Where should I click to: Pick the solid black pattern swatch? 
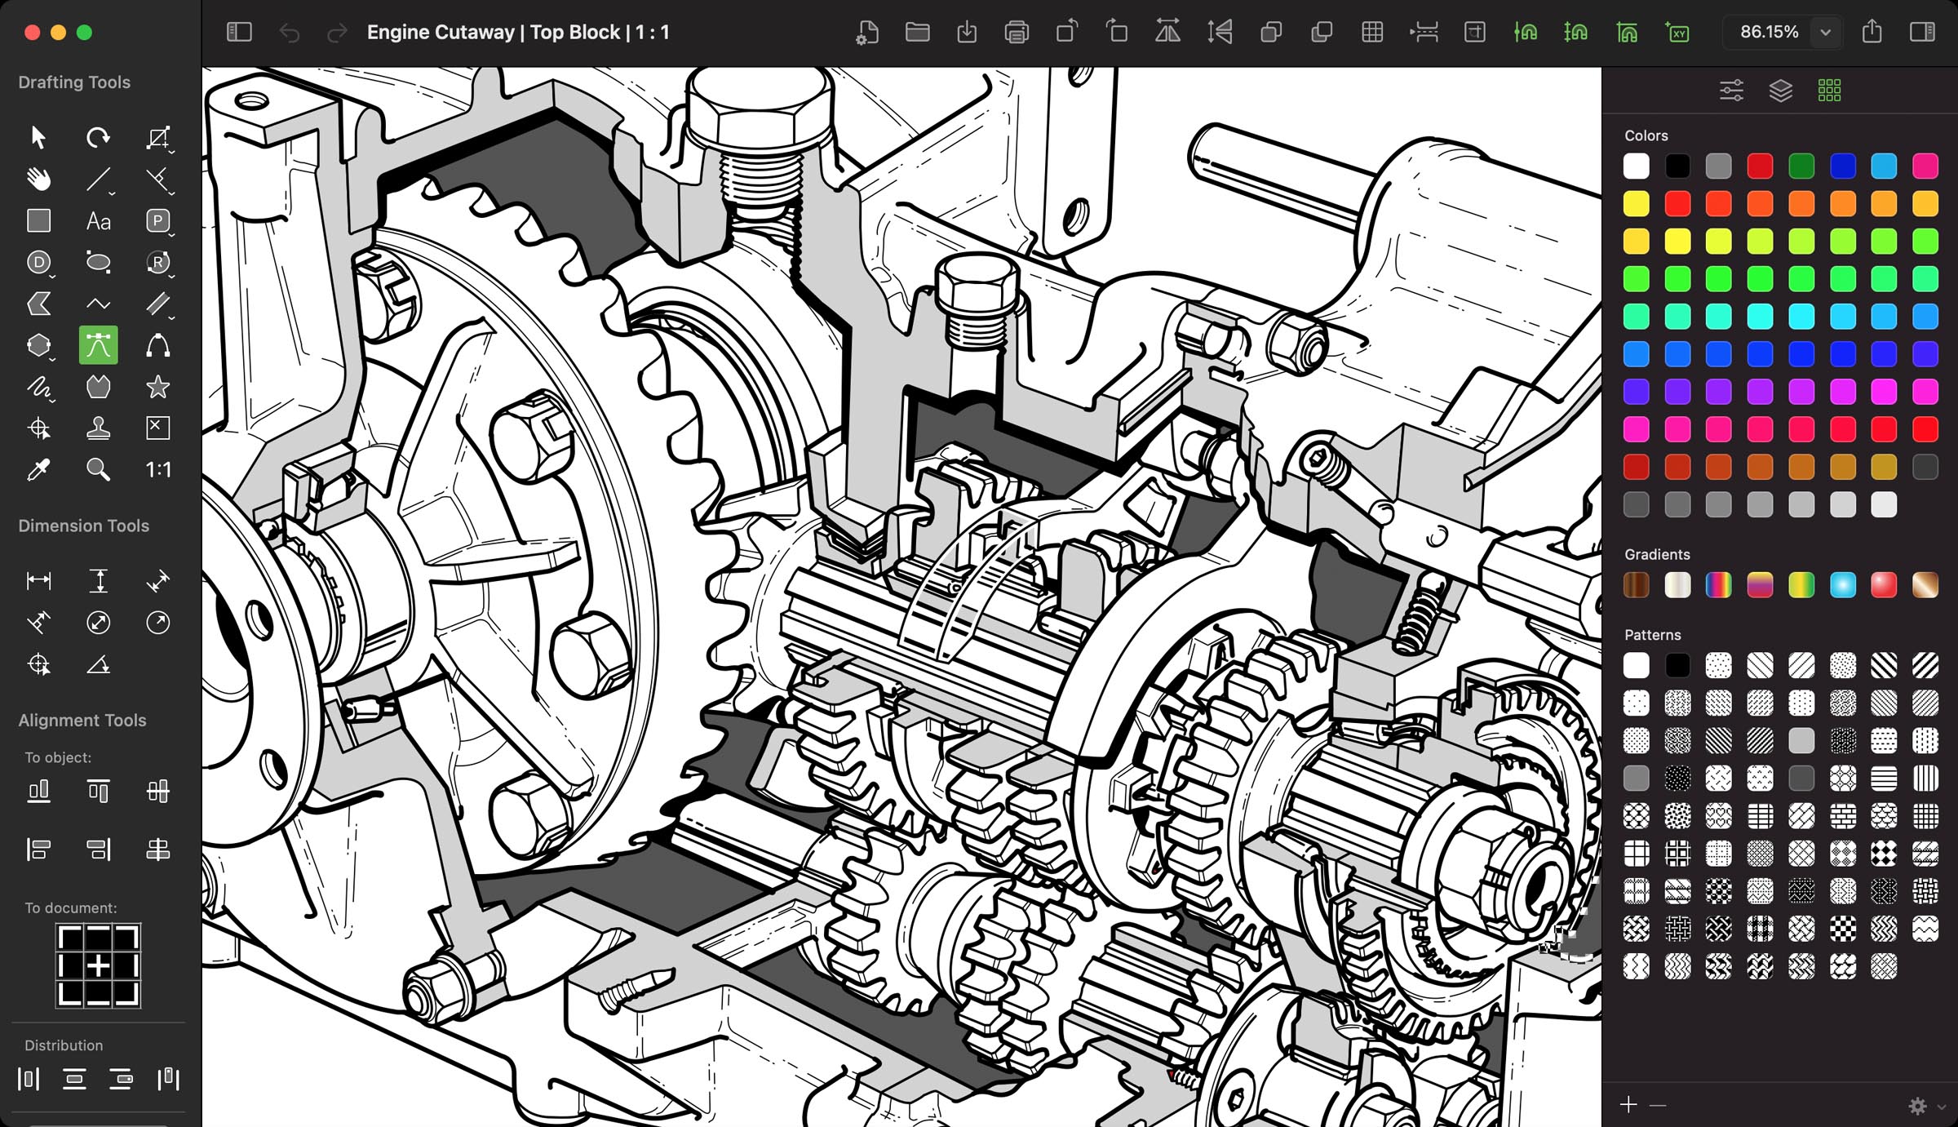[1677, 665]
